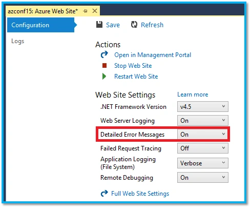
Task: Click the green restart play icon
Action: click(x=104, y=77)
